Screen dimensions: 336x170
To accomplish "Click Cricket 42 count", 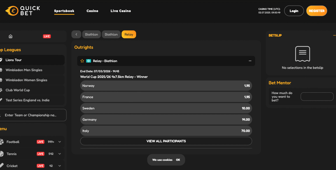I will coord(51,166).
